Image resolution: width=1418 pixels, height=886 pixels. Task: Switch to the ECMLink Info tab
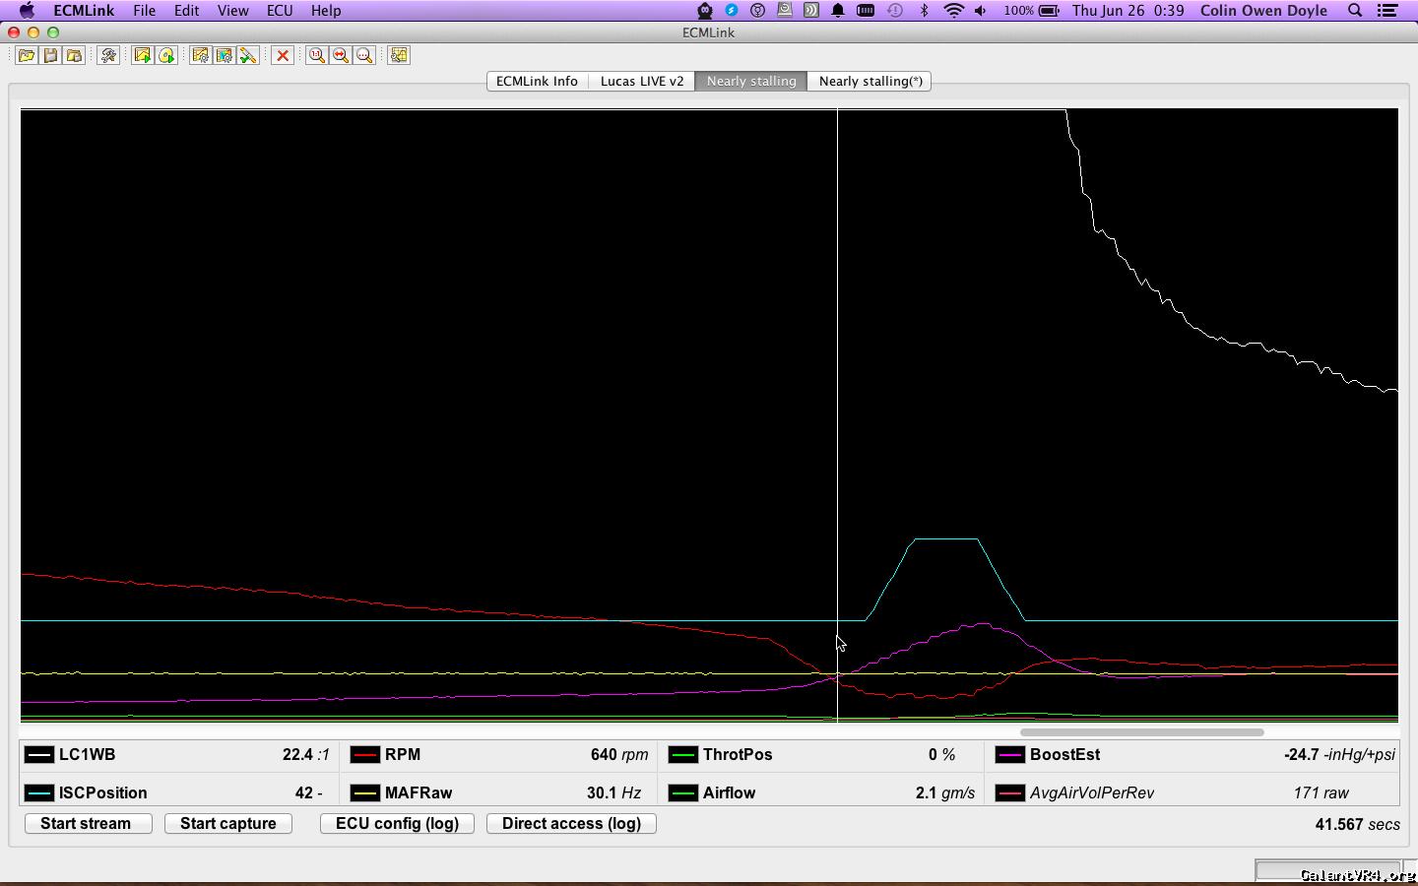pyautogui.click(x=537, y=81)
